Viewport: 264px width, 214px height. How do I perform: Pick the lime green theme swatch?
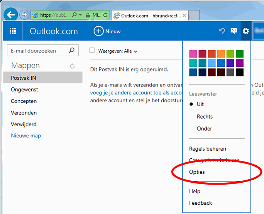tap(230, 54)
